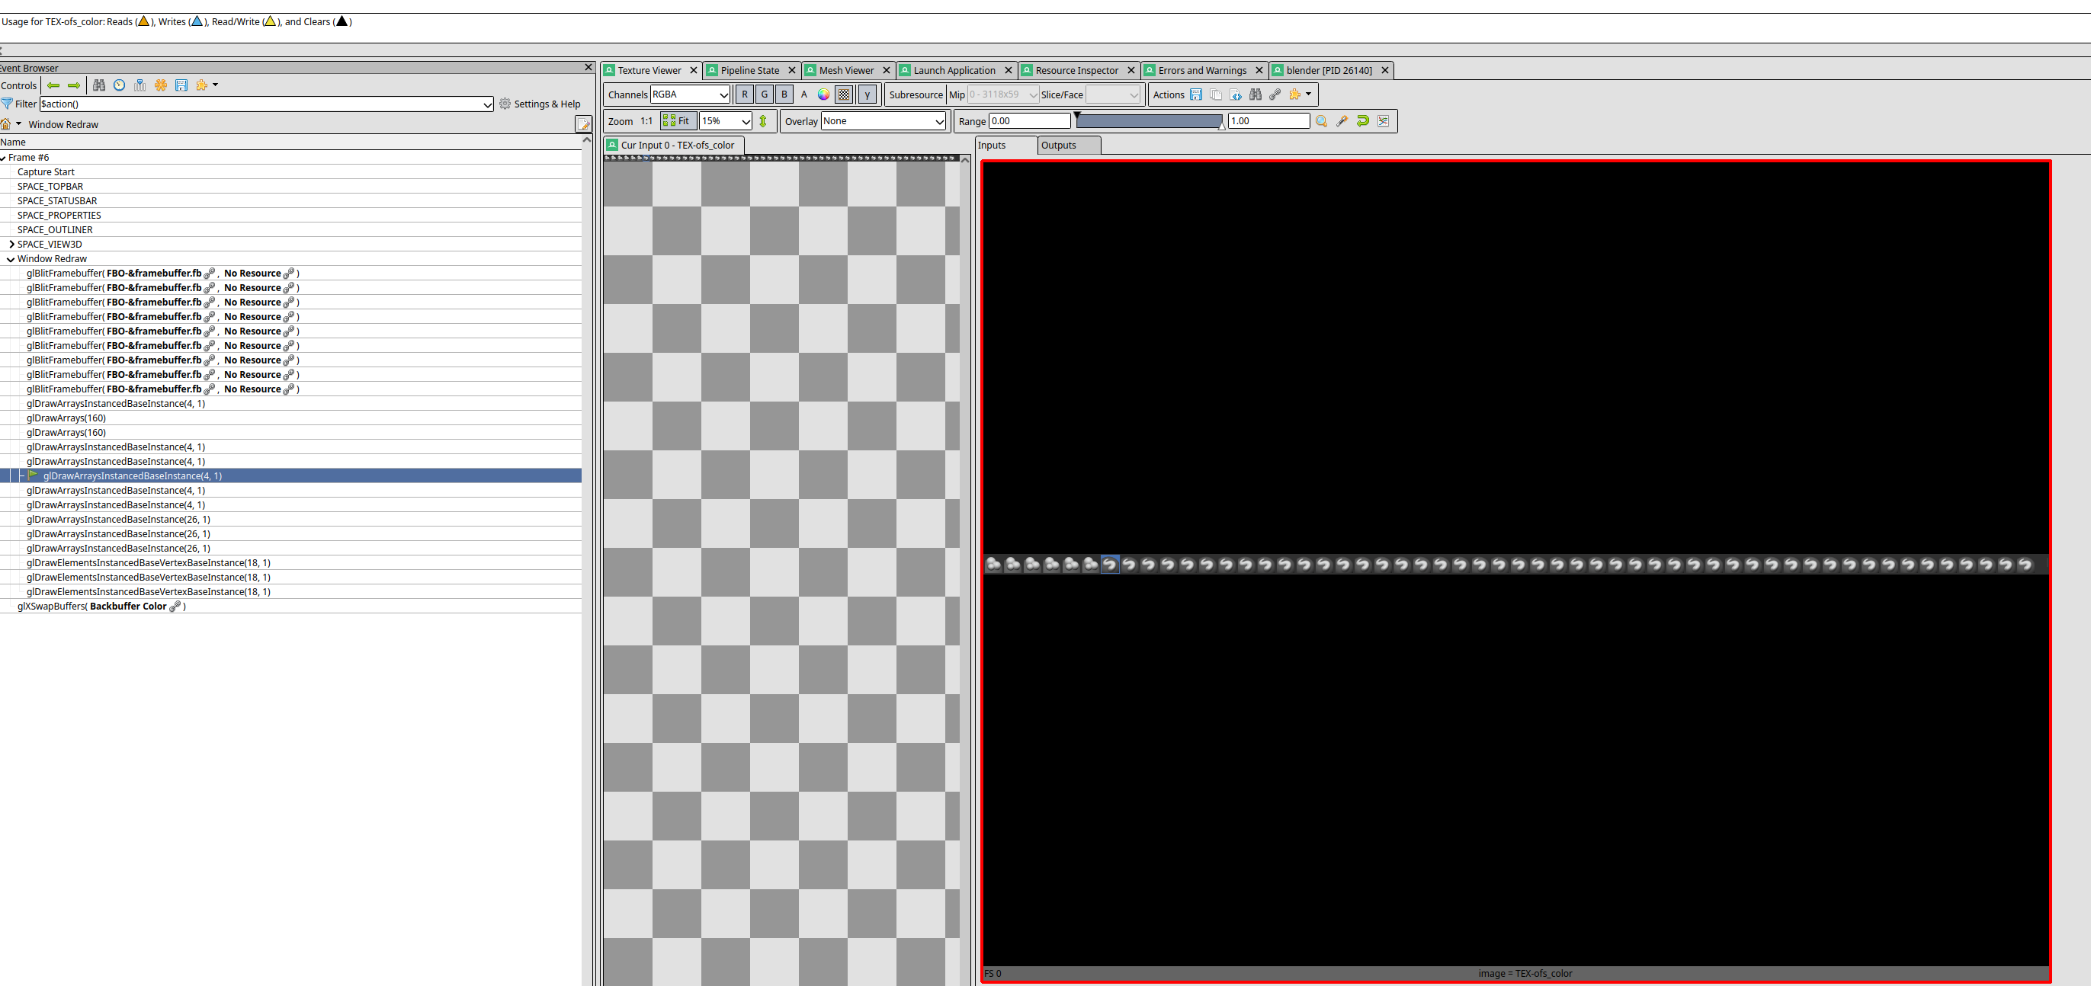Open the Resource Inspector tab
The image size is (2091, 986).
[1077, 71]
